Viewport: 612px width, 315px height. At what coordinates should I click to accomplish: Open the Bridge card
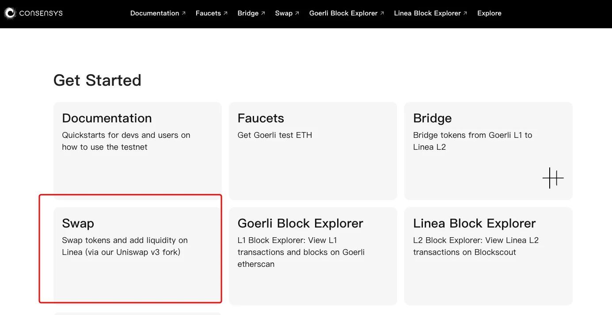click(488, 150)
